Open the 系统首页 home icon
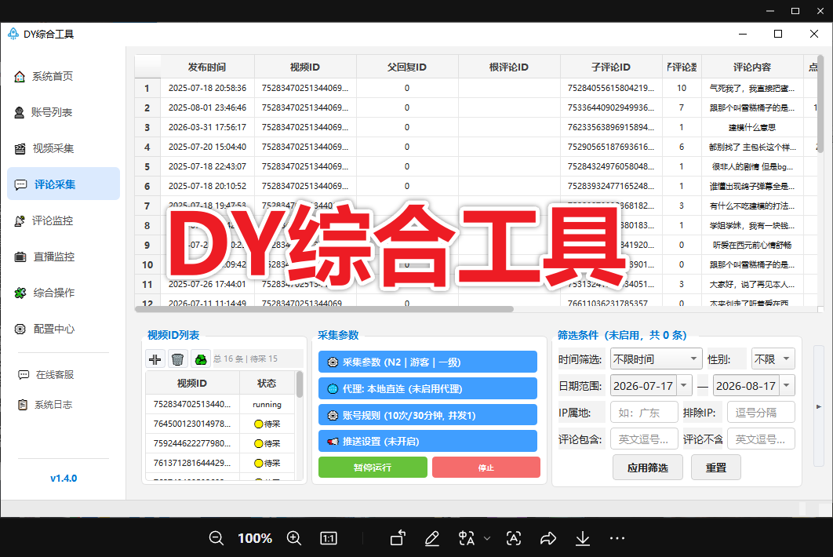The width and height of the screenshot is (833, 557). (20, 77)
